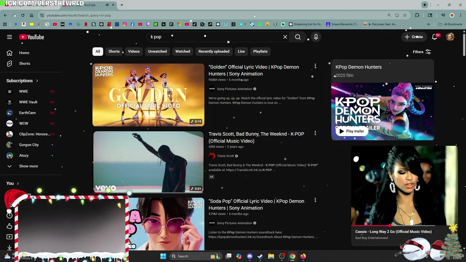The image size is (466, 262).
Task: Open the Travis Scott K-POP video thumbnail
Action: [x=148, y=162]
